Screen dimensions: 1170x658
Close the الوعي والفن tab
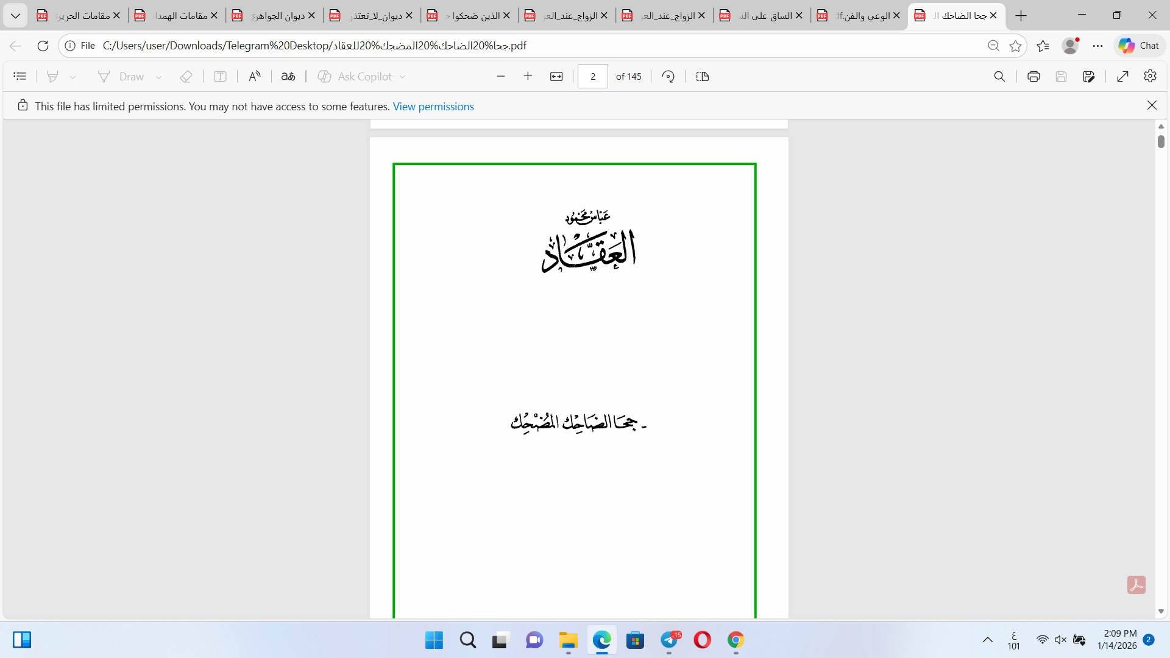tap(896, 16)
